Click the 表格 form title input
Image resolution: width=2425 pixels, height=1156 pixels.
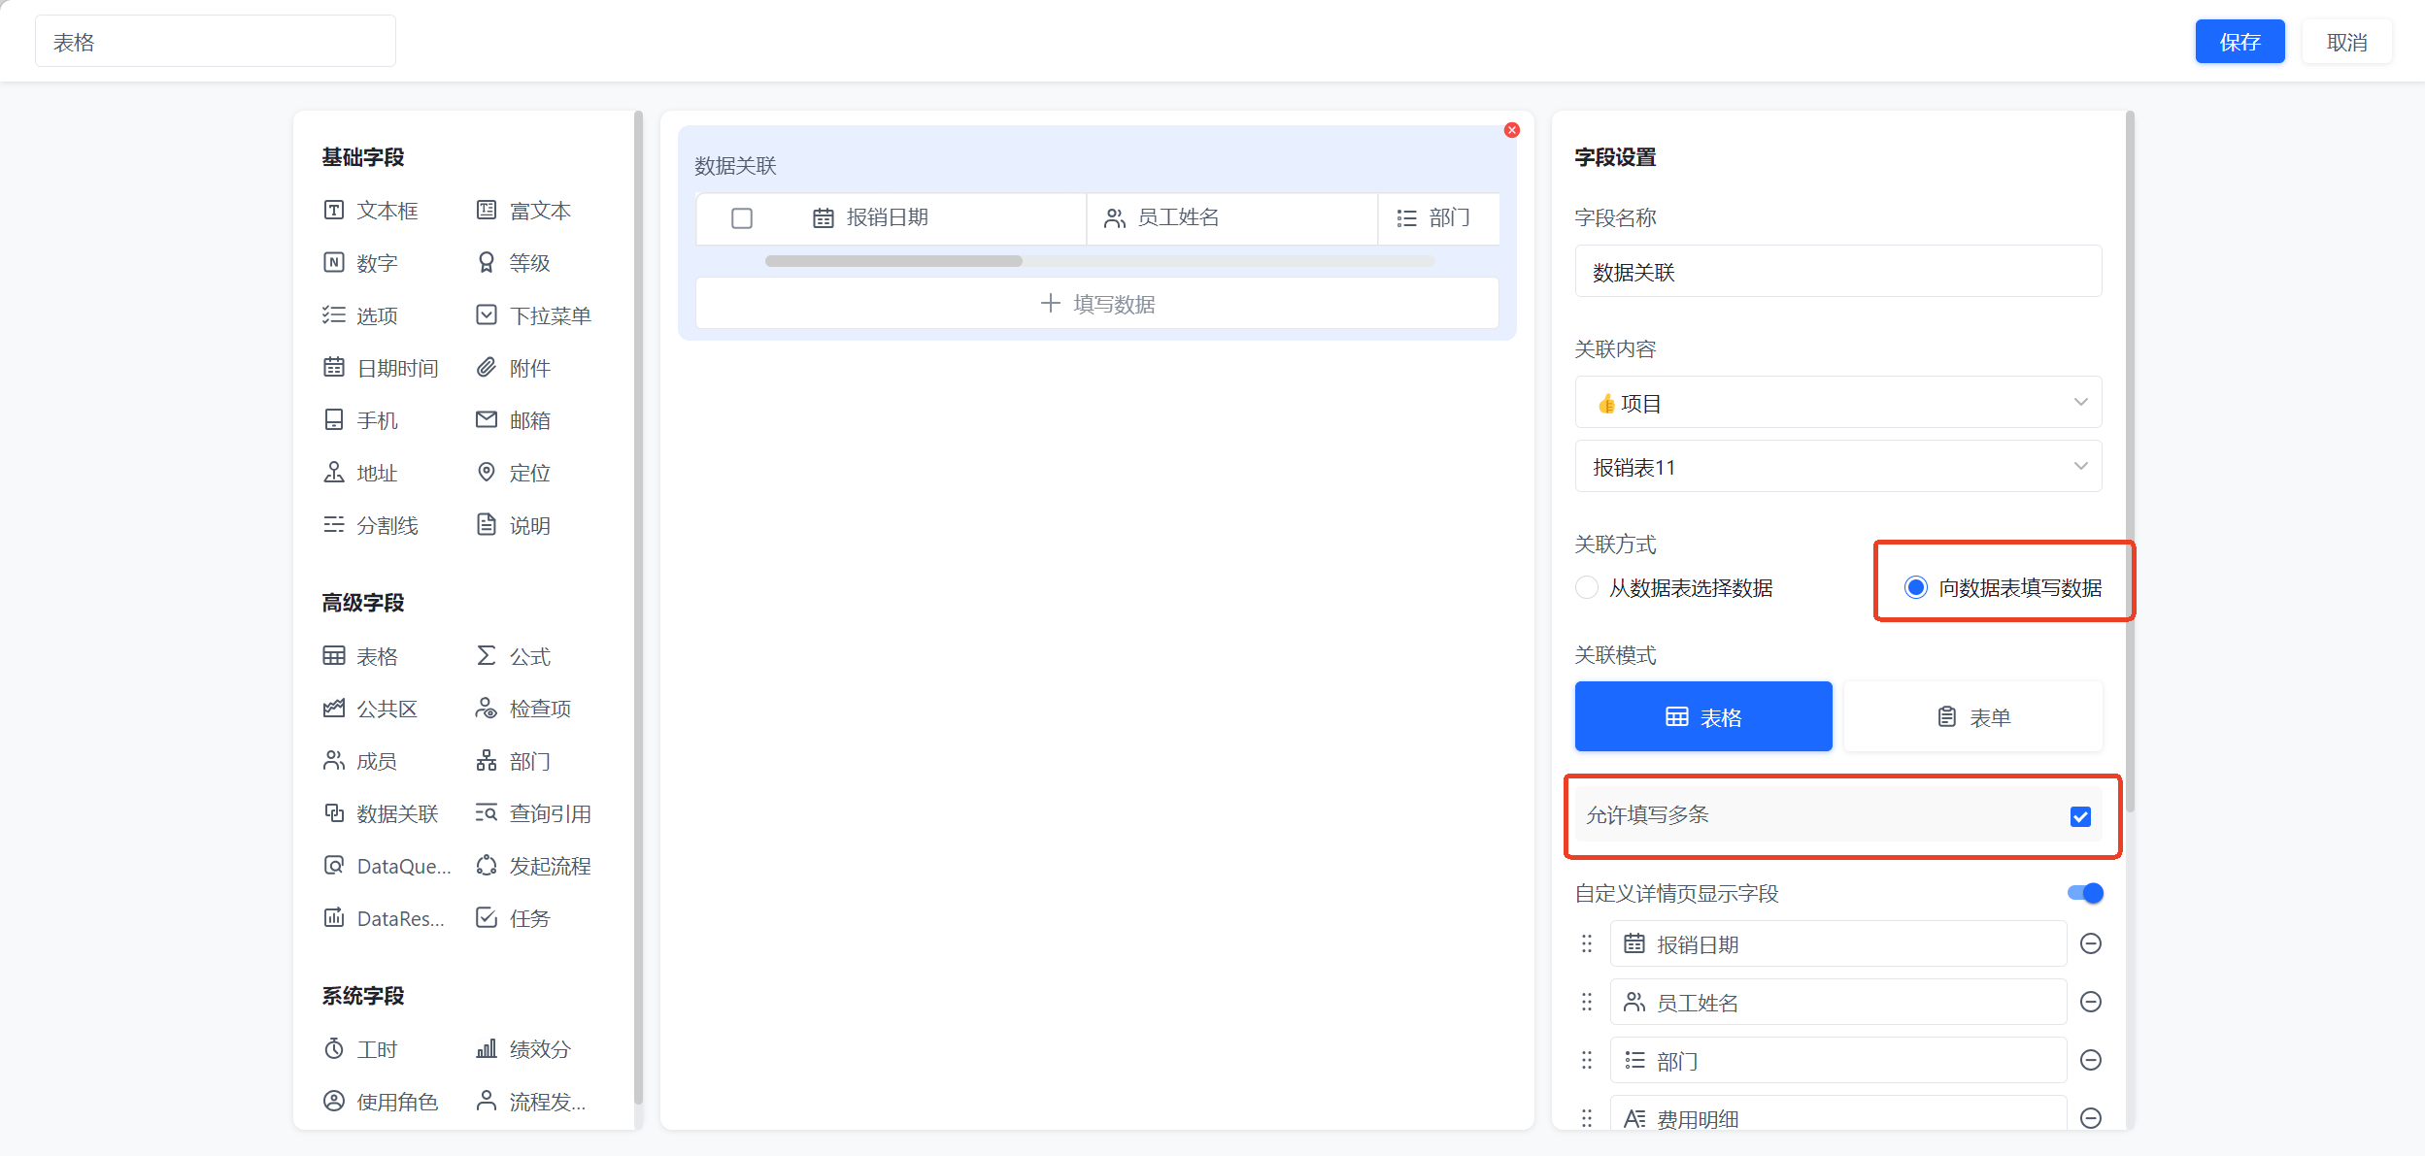[216, 42]
